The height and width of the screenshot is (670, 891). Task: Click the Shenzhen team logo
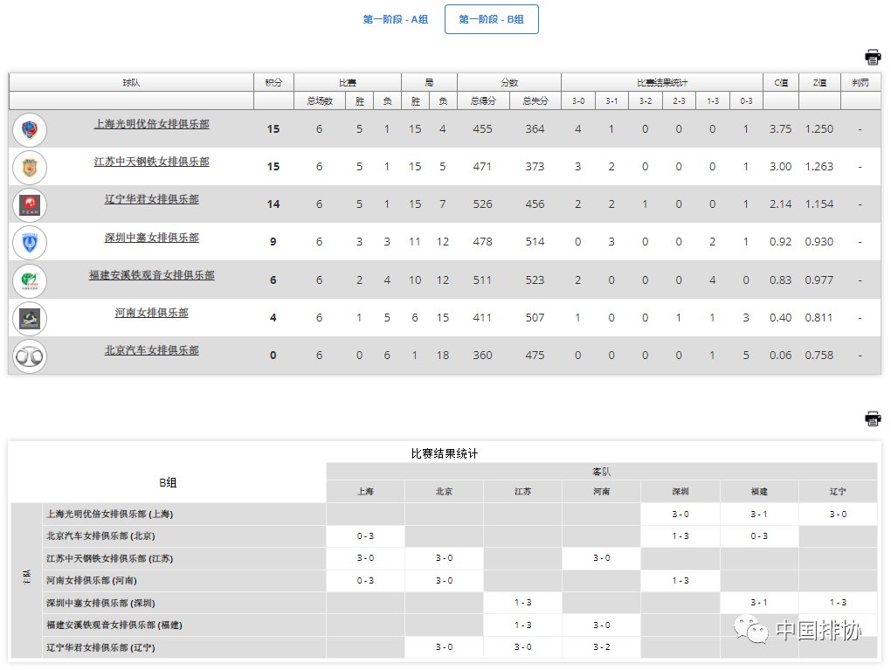pos(30,242)
